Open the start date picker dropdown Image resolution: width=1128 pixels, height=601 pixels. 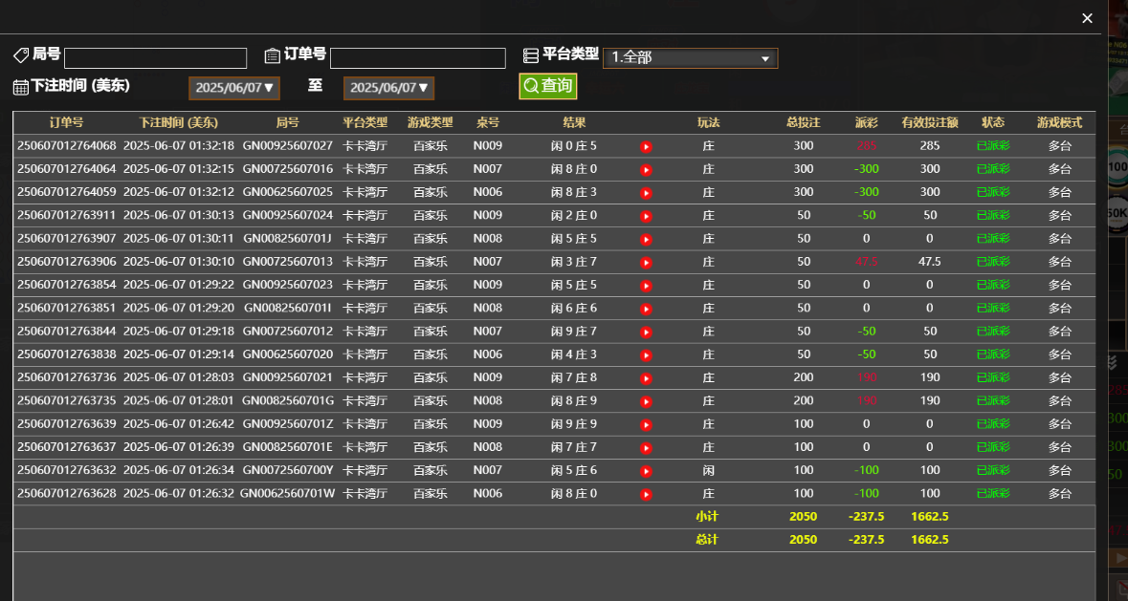(x=233, y=87)
